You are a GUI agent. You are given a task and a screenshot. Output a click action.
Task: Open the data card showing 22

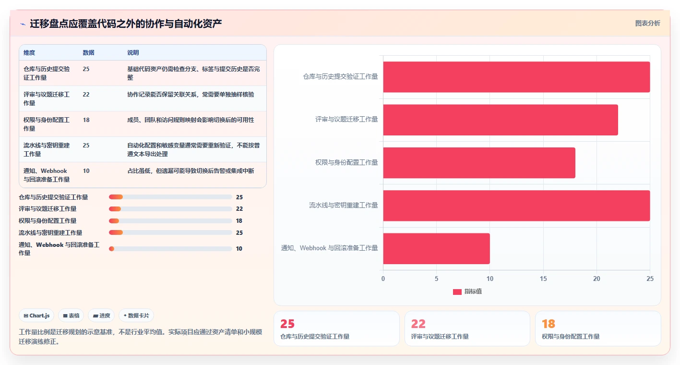click(x=467, y=328)
